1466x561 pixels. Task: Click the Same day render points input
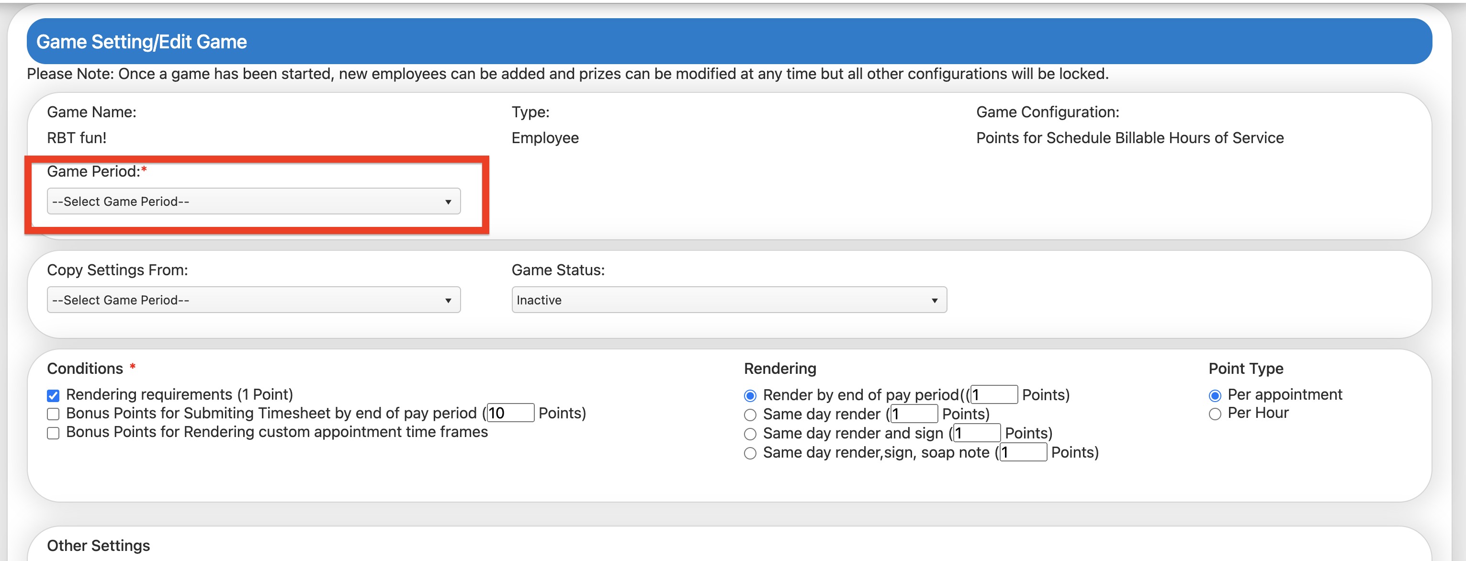click(x=913, y=414)
